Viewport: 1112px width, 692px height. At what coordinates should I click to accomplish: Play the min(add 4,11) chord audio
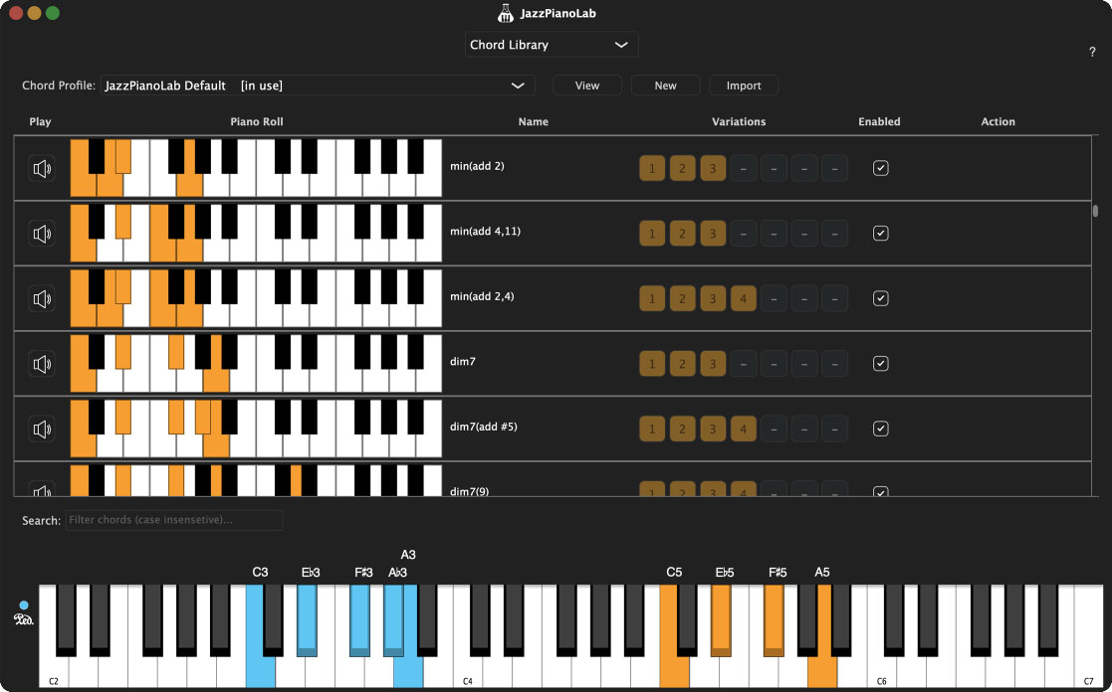[41, 233]
